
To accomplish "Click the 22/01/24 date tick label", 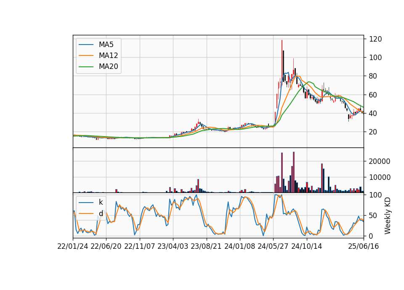I will click(73, 246).
